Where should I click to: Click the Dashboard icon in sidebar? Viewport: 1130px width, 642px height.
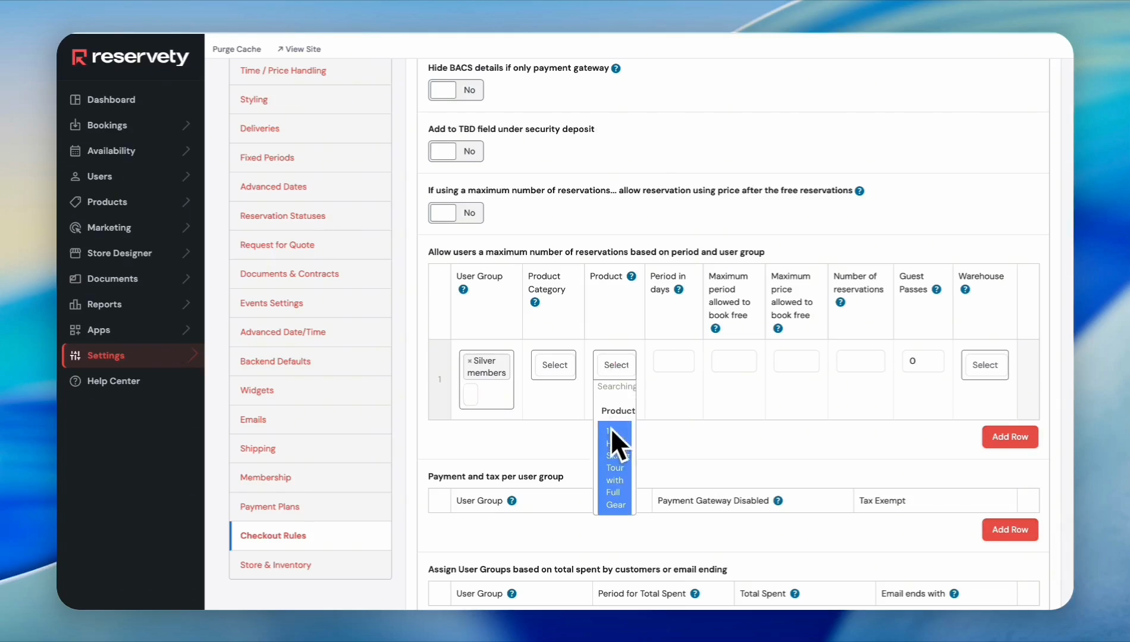click(x=75, y=100)
